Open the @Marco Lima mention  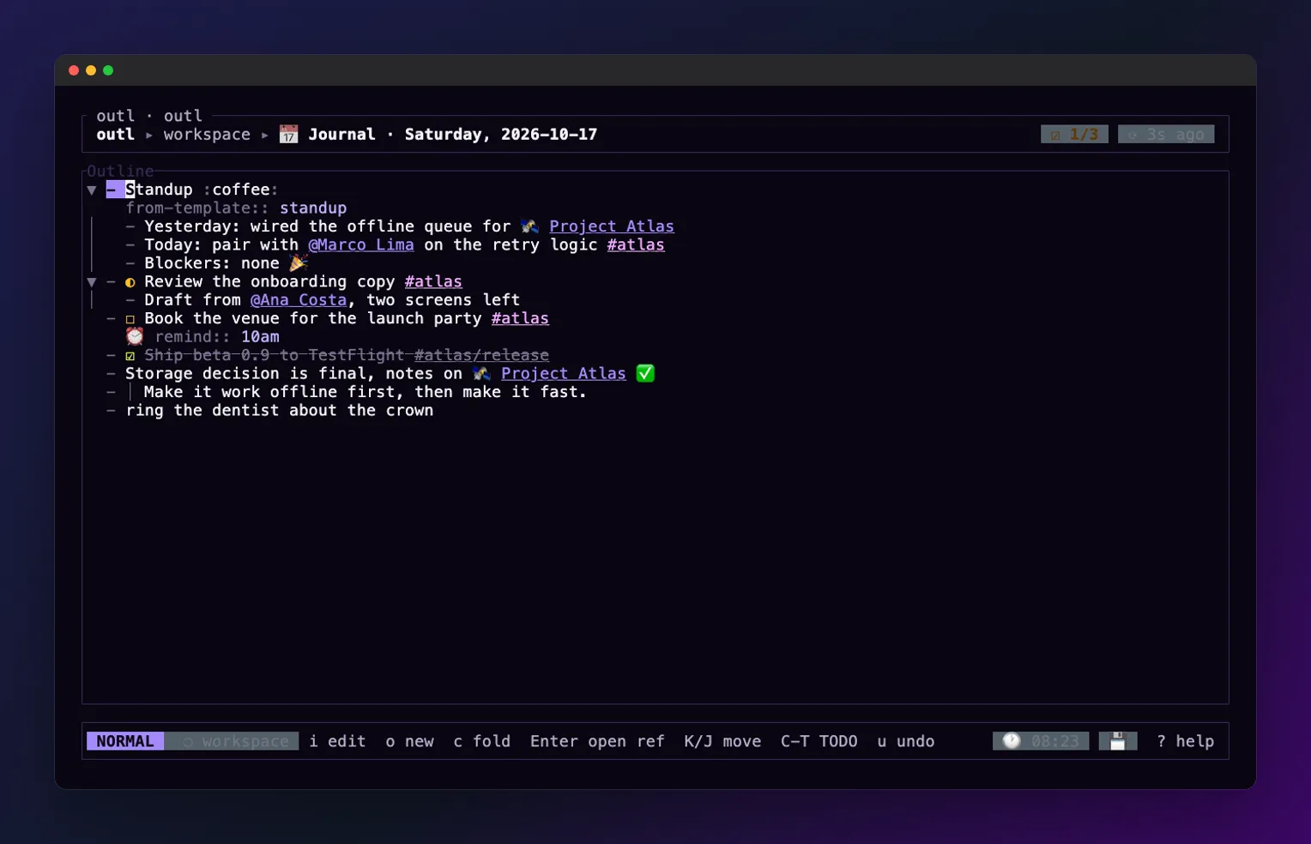pyautogui.click(x=361, y=244)
